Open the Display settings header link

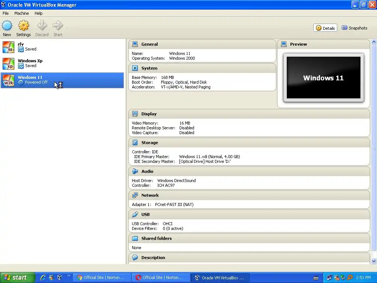click(149, 113)
